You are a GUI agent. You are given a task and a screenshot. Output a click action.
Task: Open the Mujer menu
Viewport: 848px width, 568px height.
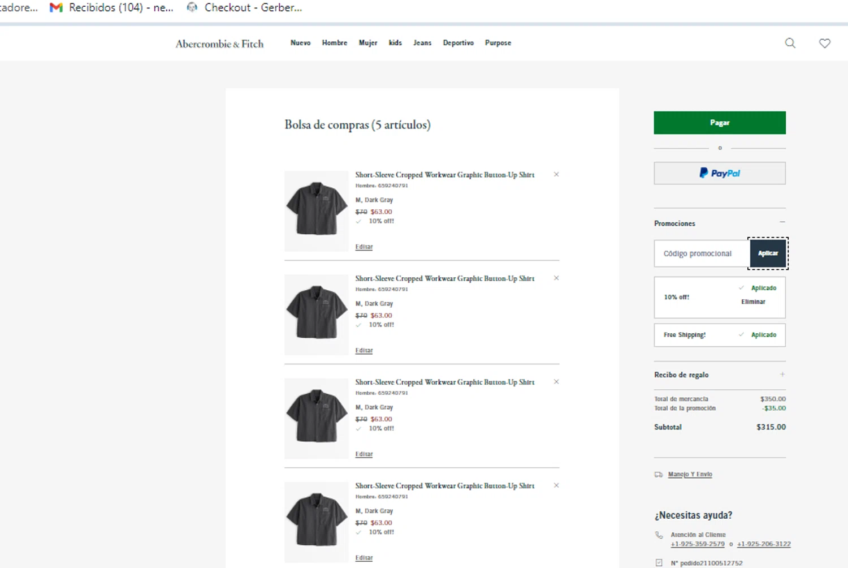[x=368, y=43]
